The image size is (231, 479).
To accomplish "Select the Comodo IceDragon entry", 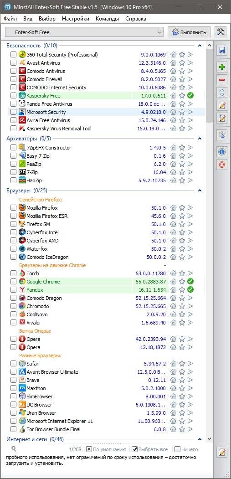I will [47, 257].
